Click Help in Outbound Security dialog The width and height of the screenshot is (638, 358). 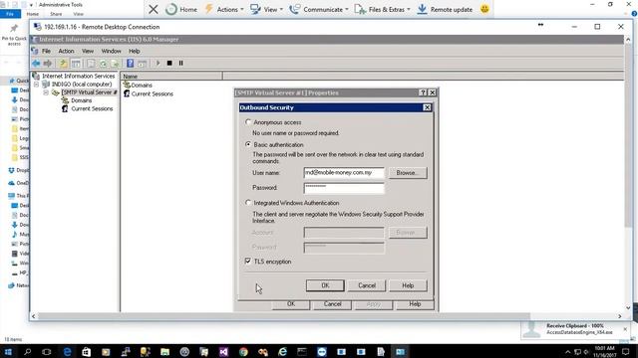click(x=408, y=285)
